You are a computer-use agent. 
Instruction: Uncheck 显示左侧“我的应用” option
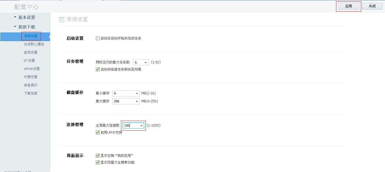(x=98, y=156)
